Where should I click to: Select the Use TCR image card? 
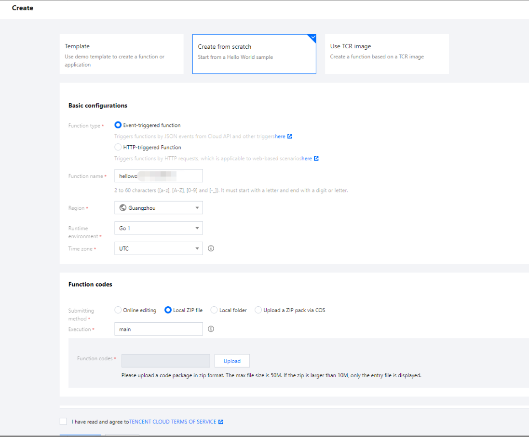[387, 54]
